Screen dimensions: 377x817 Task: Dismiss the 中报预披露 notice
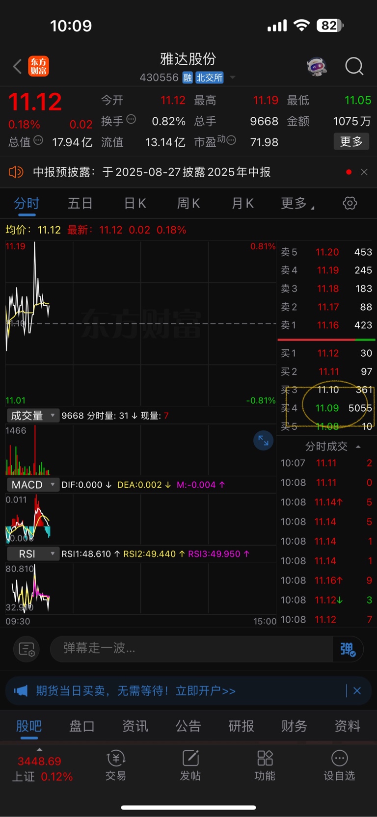pyautogui.click(x=364, y=172)
